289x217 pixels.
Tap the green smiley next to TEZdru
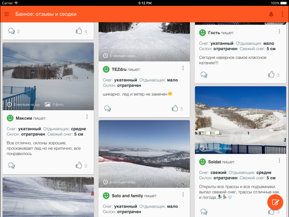click(x=106, y=69)
